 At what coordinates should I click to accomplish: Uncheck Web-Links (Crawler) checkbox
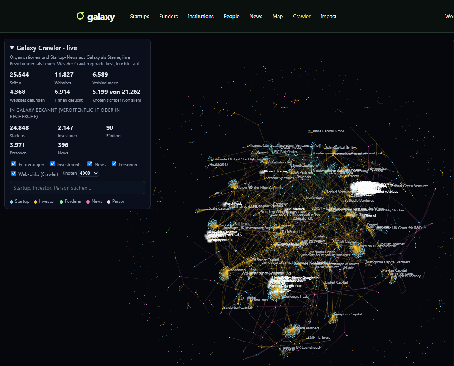point(14,174)
